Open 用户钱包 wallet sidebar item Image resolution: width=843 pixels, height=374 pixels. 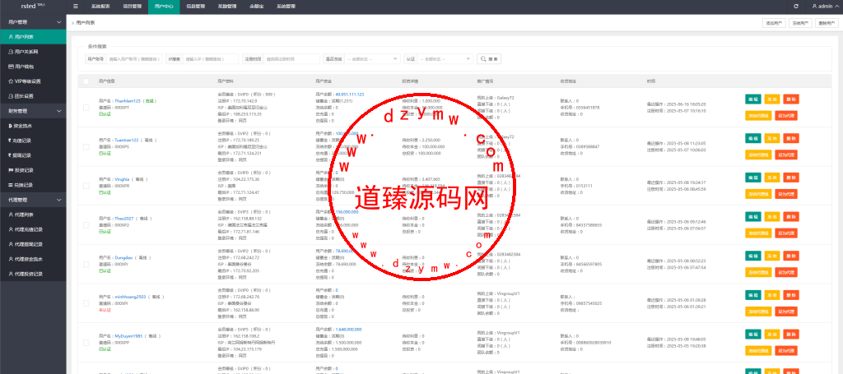click(33, 67)
